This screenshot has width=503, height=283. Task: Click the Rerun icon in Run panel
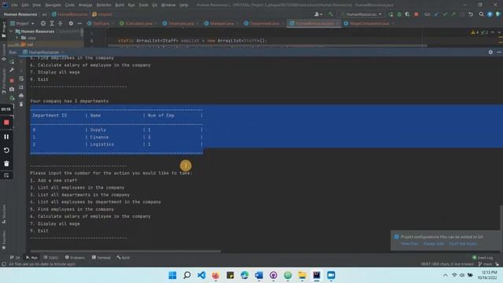[x=12, y=61]
